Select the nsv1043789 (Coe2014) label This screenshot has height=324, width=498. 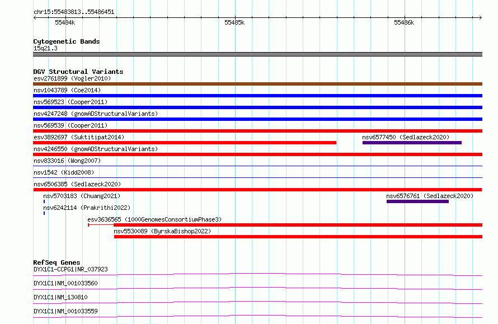[x=67, y=90]
